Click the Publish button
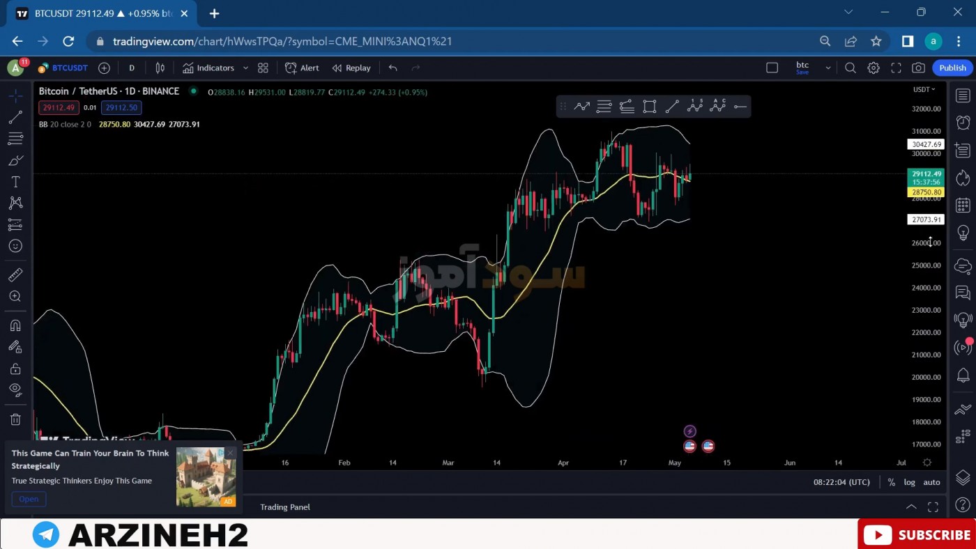The image size is (976, 549). point(952,68)
